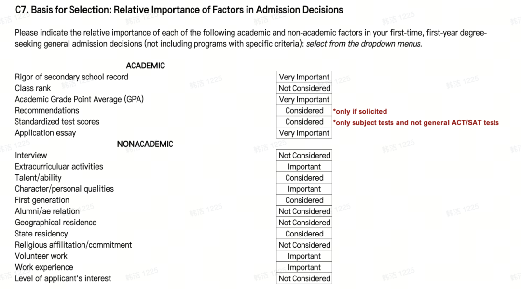Open the Extracurricular activities dropdown
521x289 pixels.
(304, 167)
